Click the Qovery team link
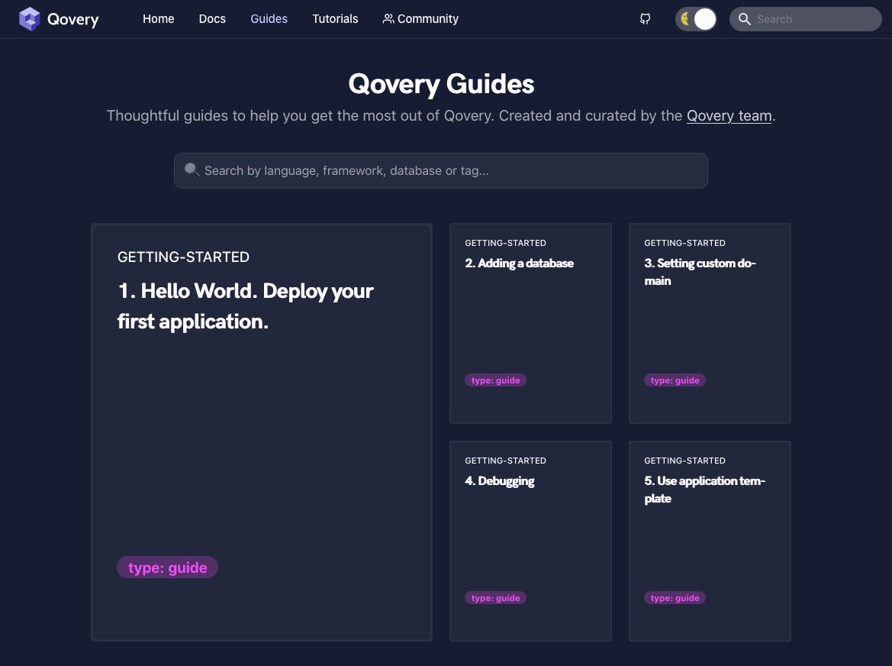 tap(729, 115)
